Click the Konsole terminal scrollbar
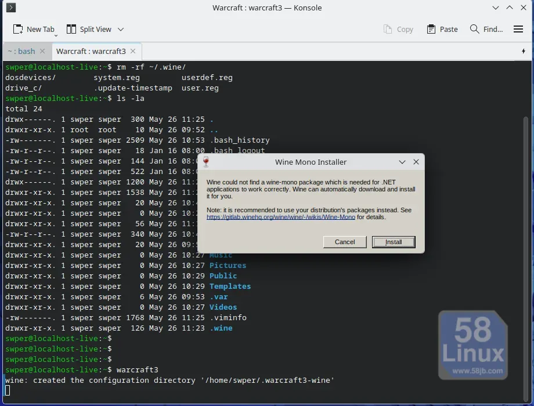The width and height of the screenshot is (534, 406). click(x=526, y=259)
